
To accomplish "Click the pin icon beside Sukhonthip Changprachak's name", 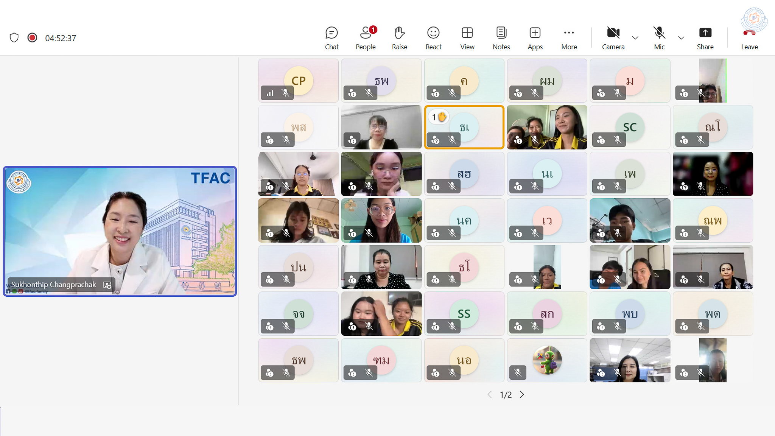I will point(107,285).
